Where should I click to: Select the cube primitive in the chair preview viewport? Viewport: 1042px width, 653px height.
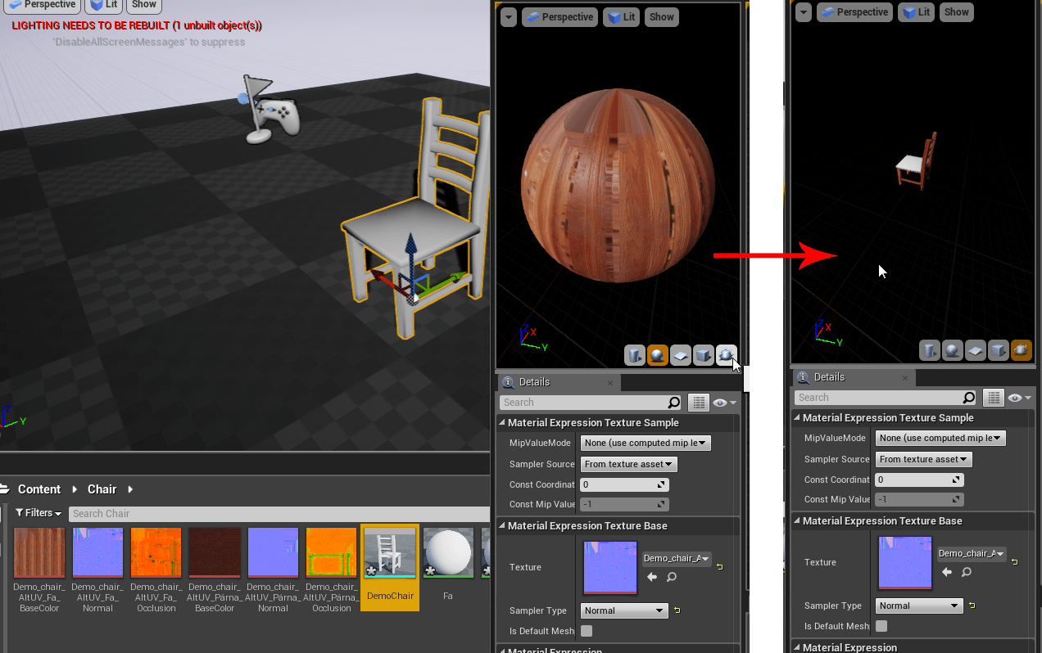tap(998, 350)
